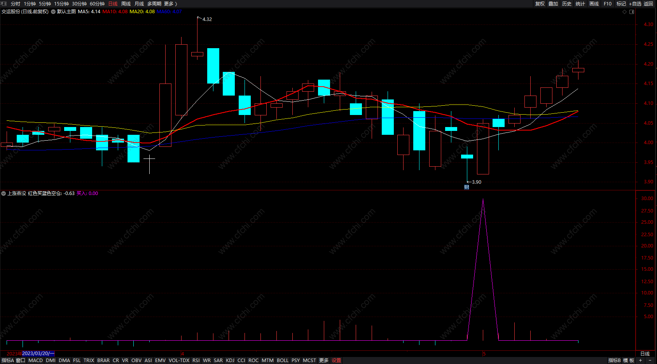Click the plus zoom-in button at the bottom right
The image size is (657, 364).
coord(640,361)
